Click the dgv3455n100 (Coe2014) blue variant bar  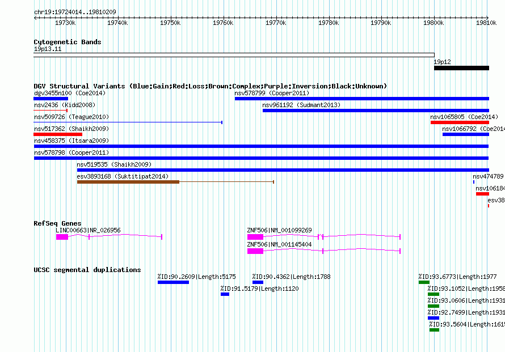tap(51, 99)
